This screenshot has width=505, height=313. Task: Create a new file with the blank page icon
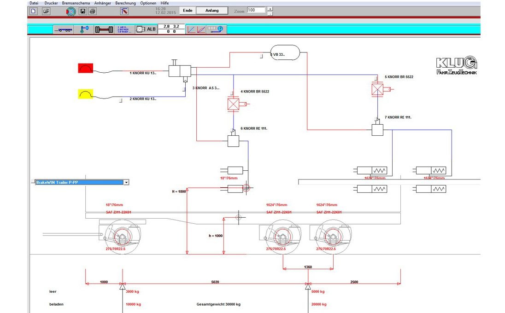coord(34,11)
